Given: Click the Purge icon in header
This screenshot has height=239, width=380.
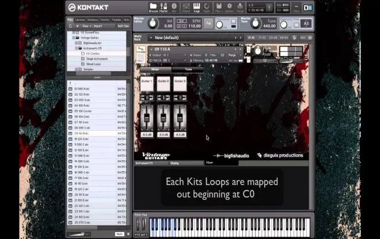Looking at the screenshot, I should coord(240,7).
